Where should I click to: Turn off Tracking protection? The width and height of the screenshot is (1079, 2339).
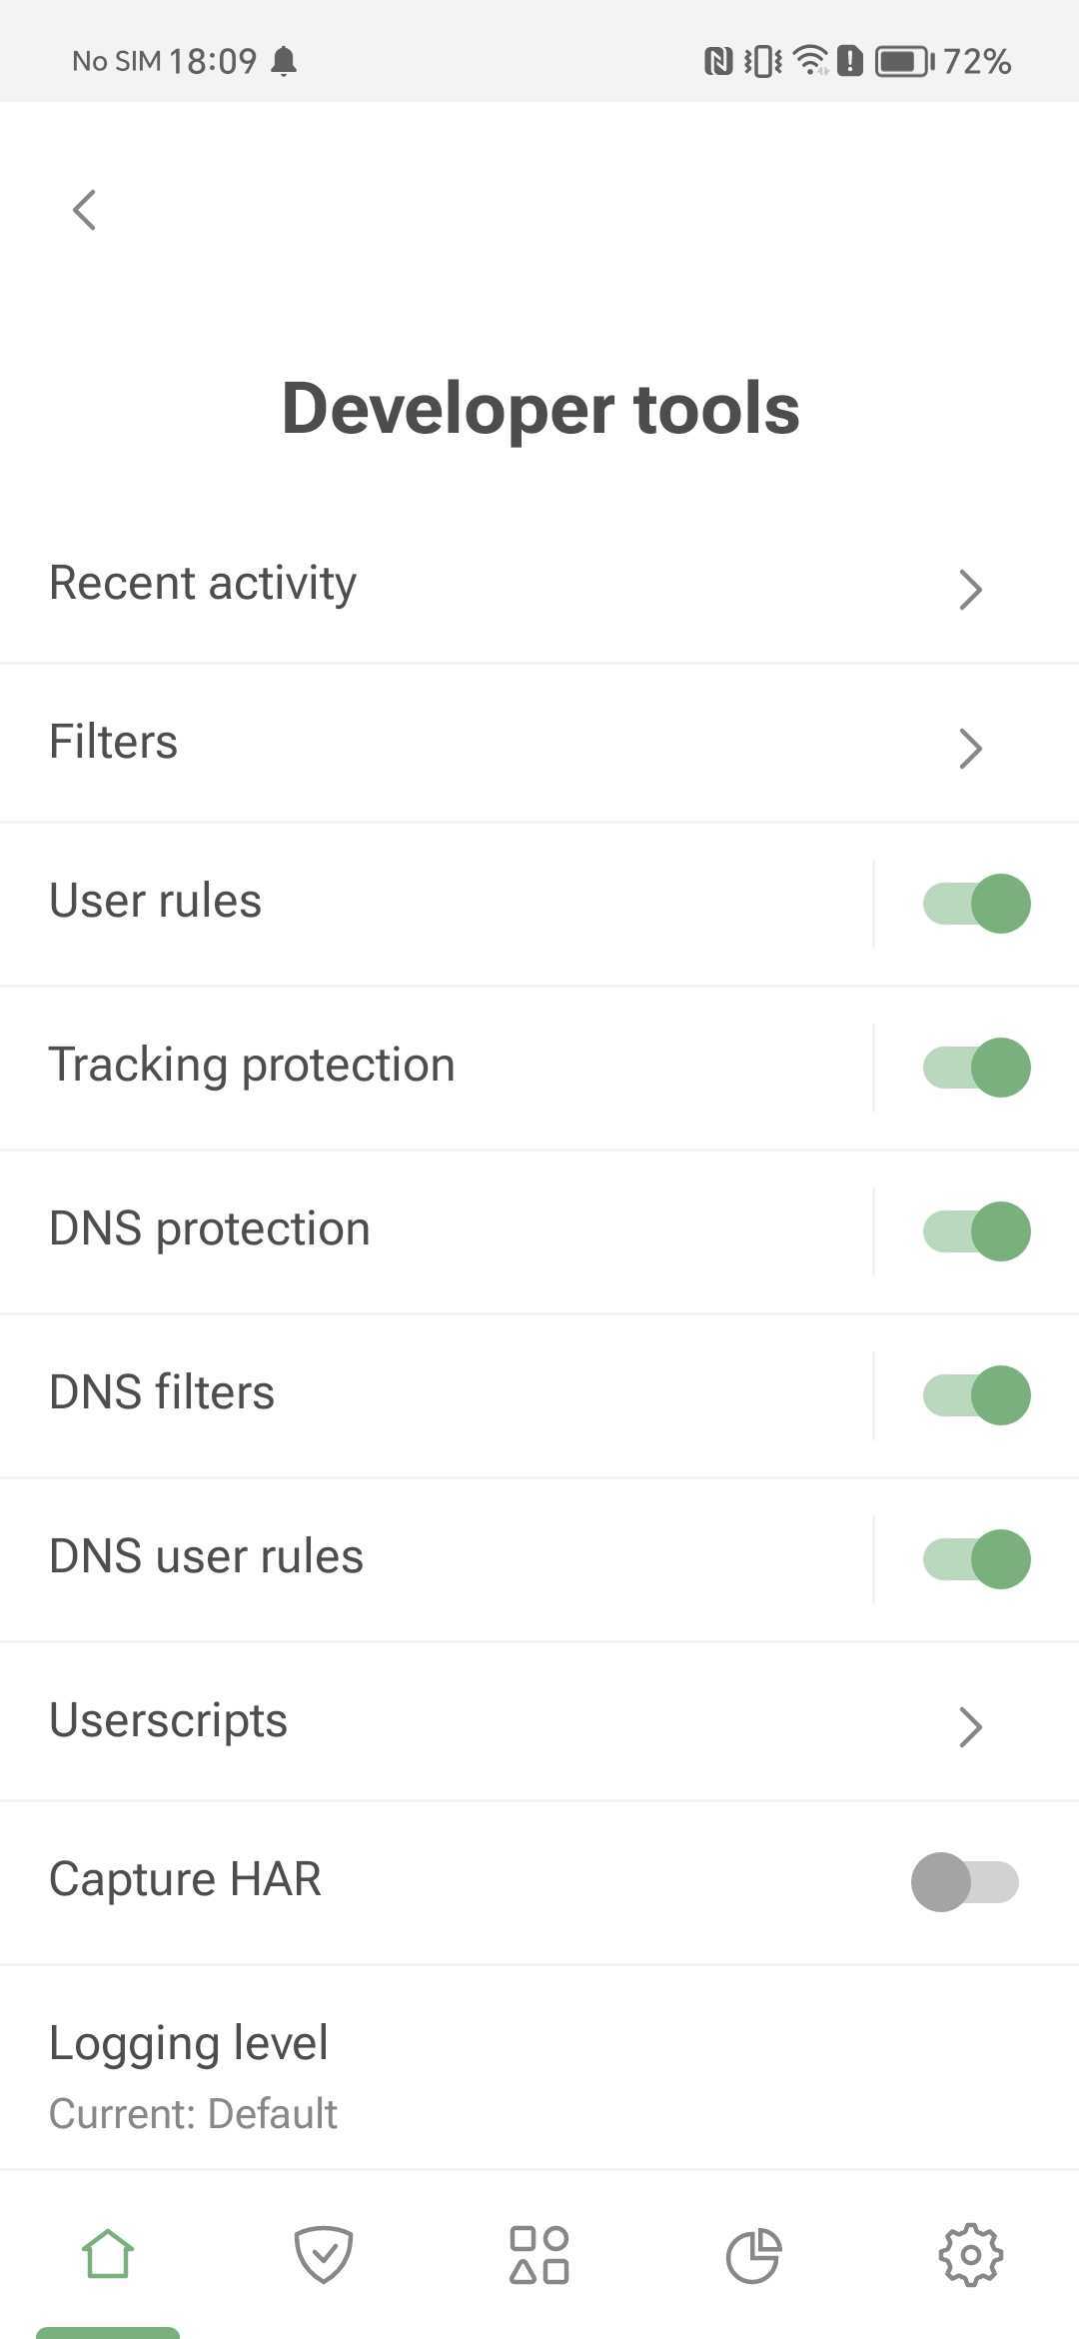click(974, 1067)
